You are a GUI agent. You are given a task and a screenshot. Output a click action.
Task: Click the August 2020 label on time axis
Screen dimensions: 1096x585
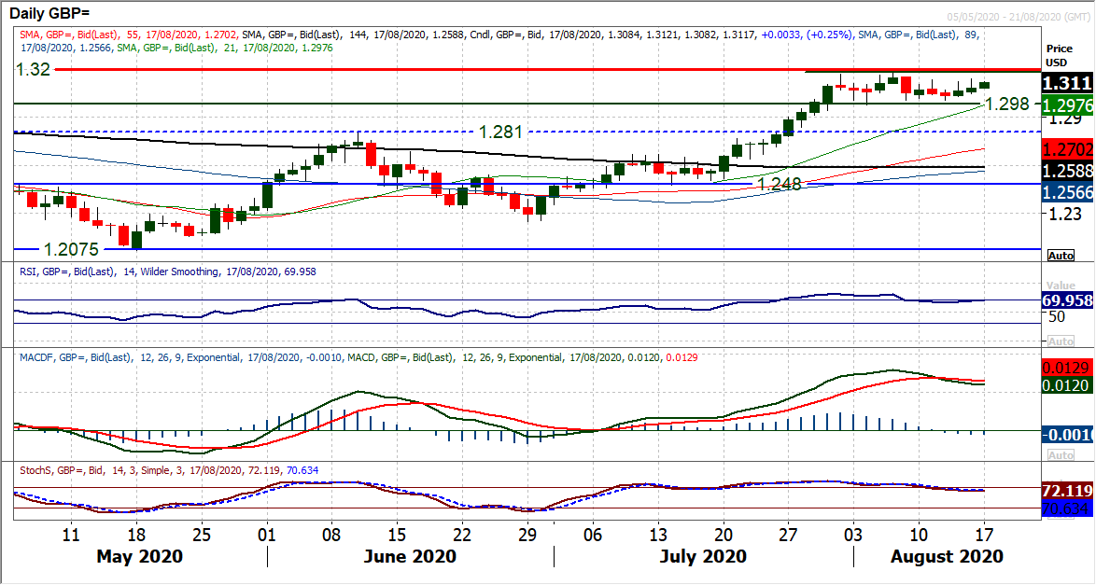pyautogui.click(x=947, y=557)
